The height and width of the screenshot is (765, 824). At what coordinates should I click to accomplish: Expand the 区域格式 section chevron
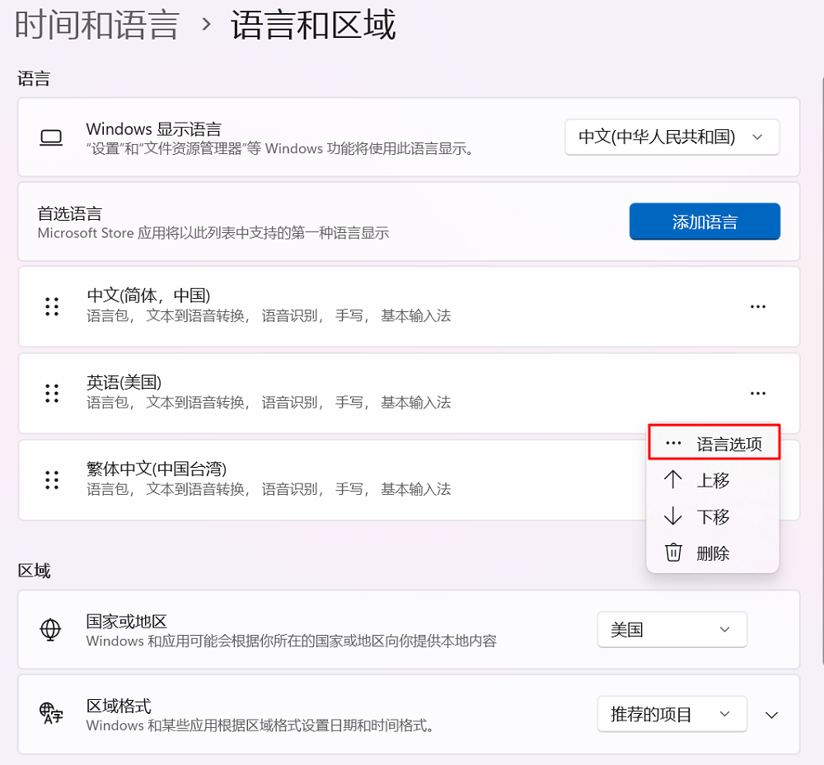point(771,715)
